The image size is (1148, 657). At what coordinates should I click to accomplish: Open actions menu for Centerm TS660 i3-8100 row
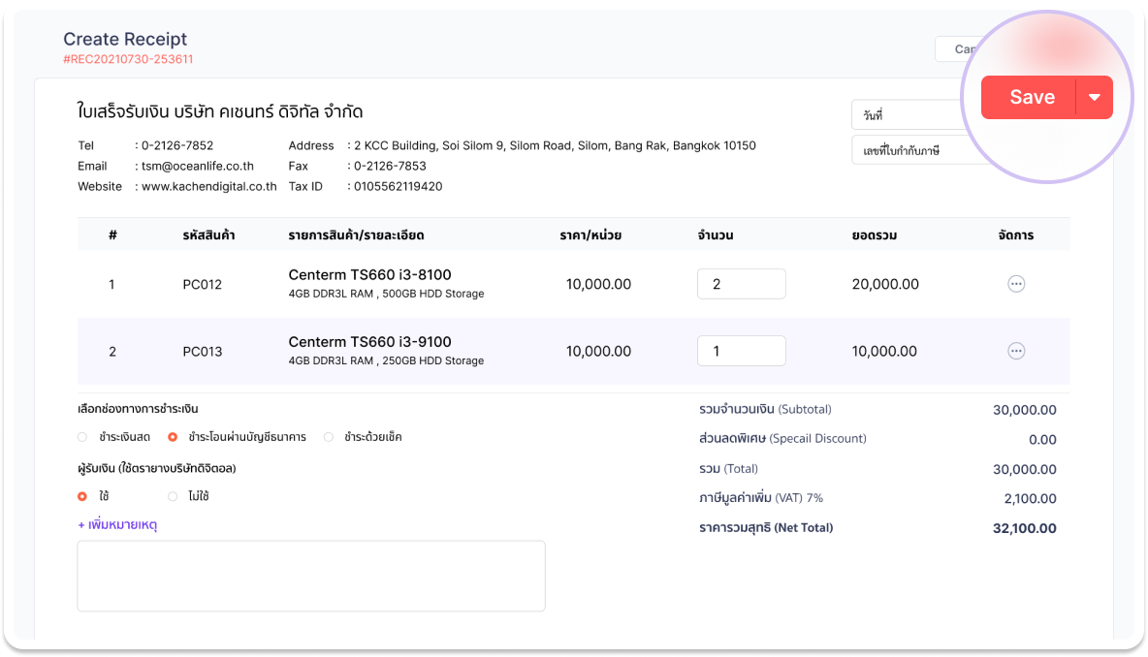[x=1015, y=284]
